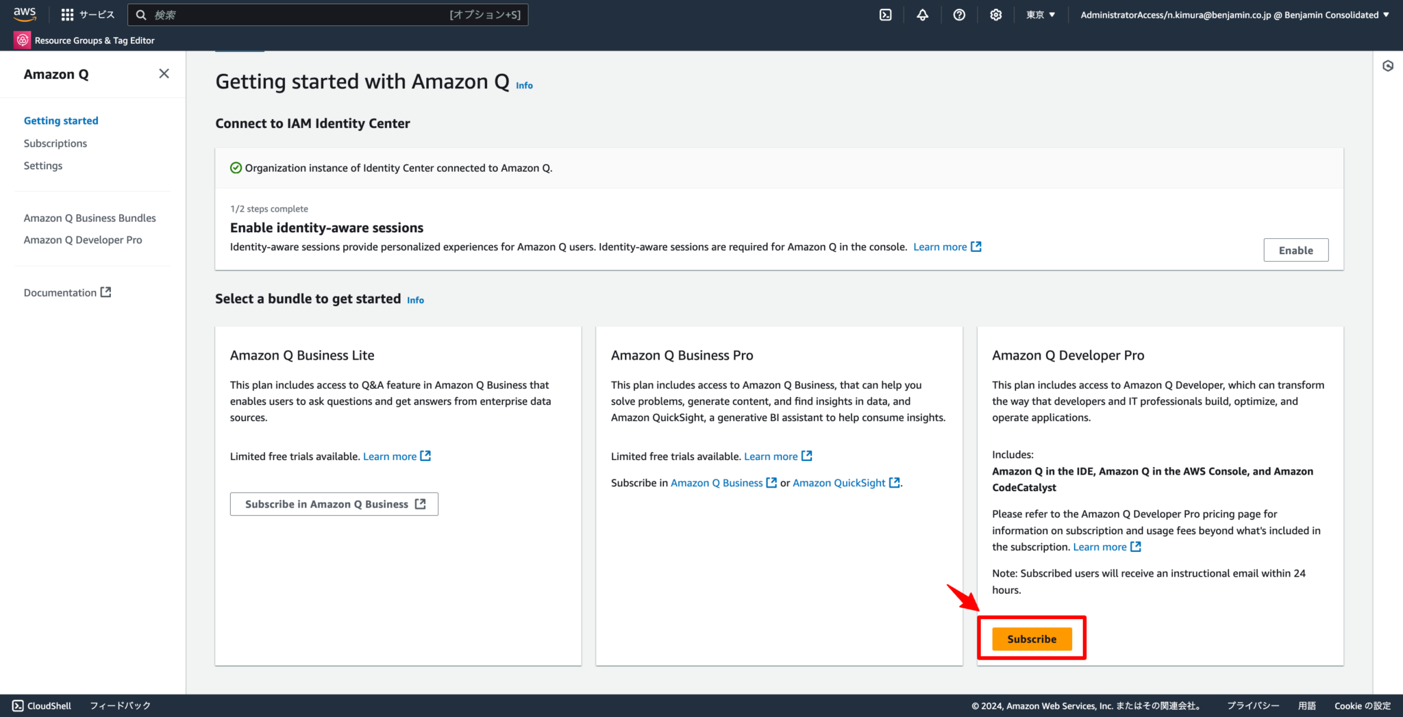Image resolution: width=1403 pixels, height=717 pixels.
Task: Close the Amazon Q sidebar panel
Action: click(164, 73)
